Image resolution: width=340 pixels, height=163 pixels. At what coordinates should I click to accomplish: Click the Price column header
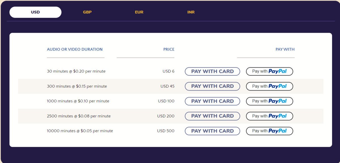169,49
